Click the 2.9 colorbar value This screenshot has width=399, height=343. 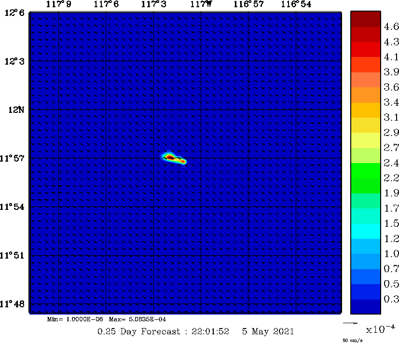tap(391, 132)
